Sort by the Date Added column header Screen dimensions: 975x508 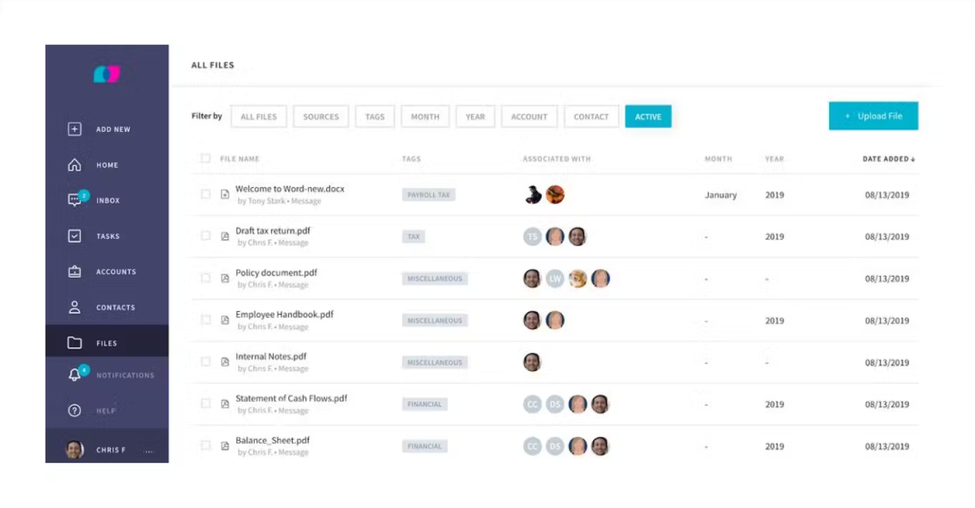click(x=888, y=159)
